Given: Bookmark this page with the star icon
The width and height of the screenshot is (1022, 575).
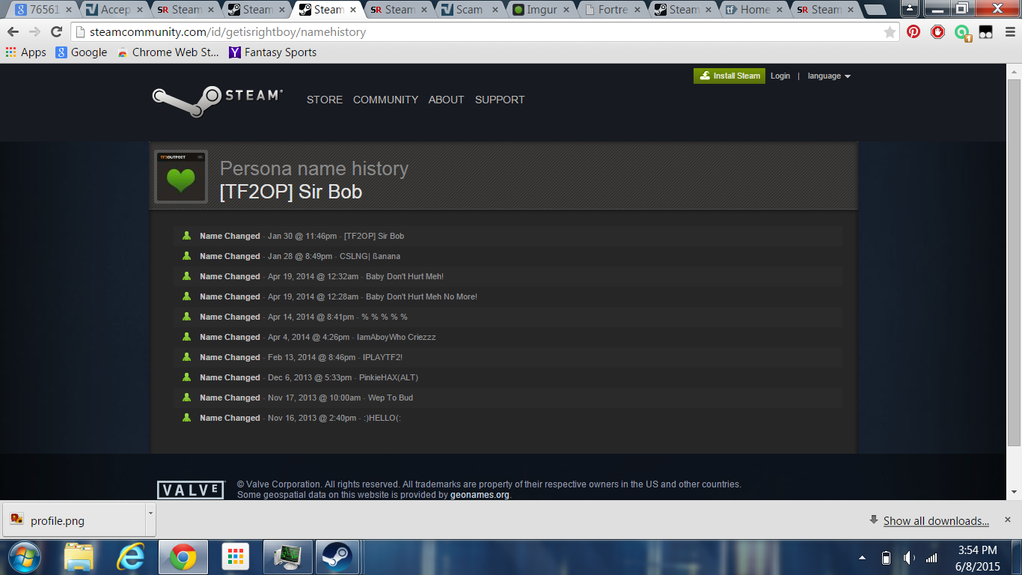Looking at the screenshot, I should [x=890, y=32].
